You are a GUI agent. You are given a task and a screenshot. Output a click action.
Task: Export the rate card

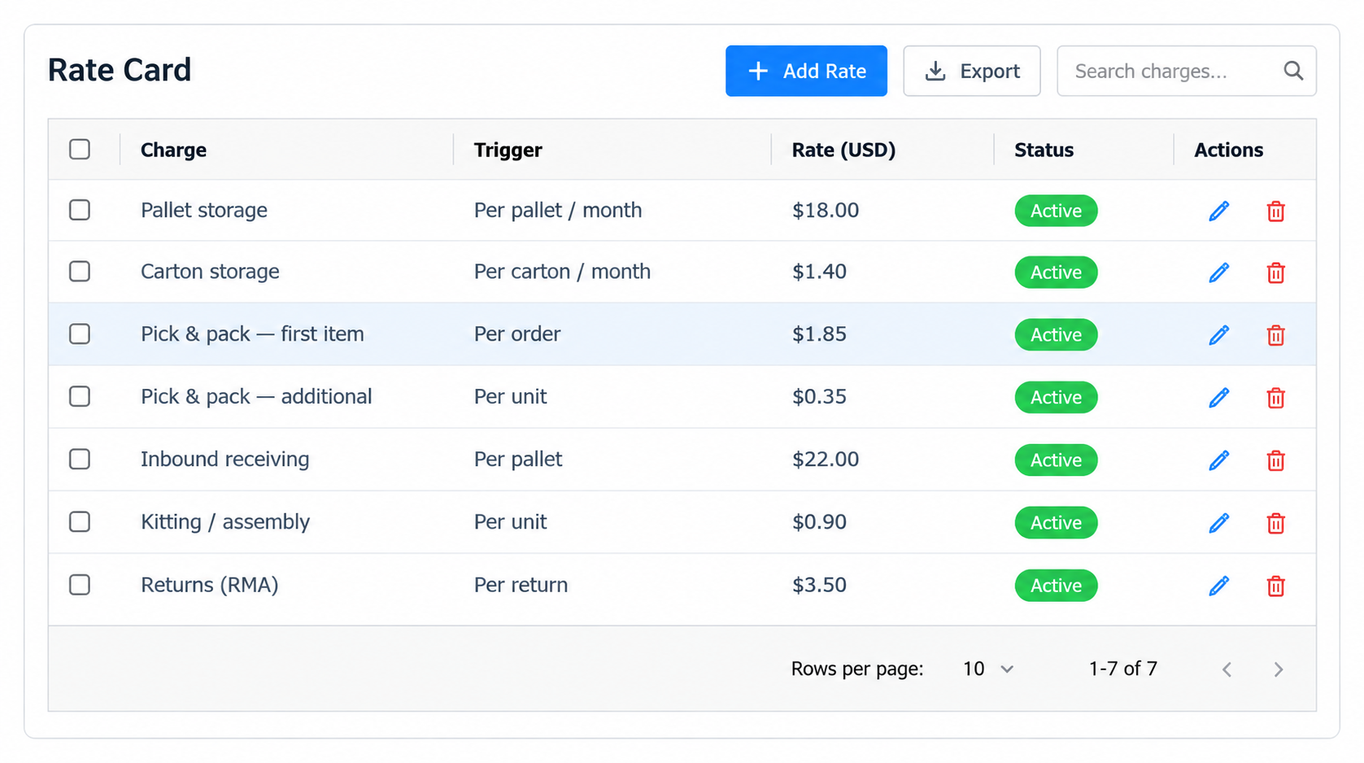click(x=972, y=71)
